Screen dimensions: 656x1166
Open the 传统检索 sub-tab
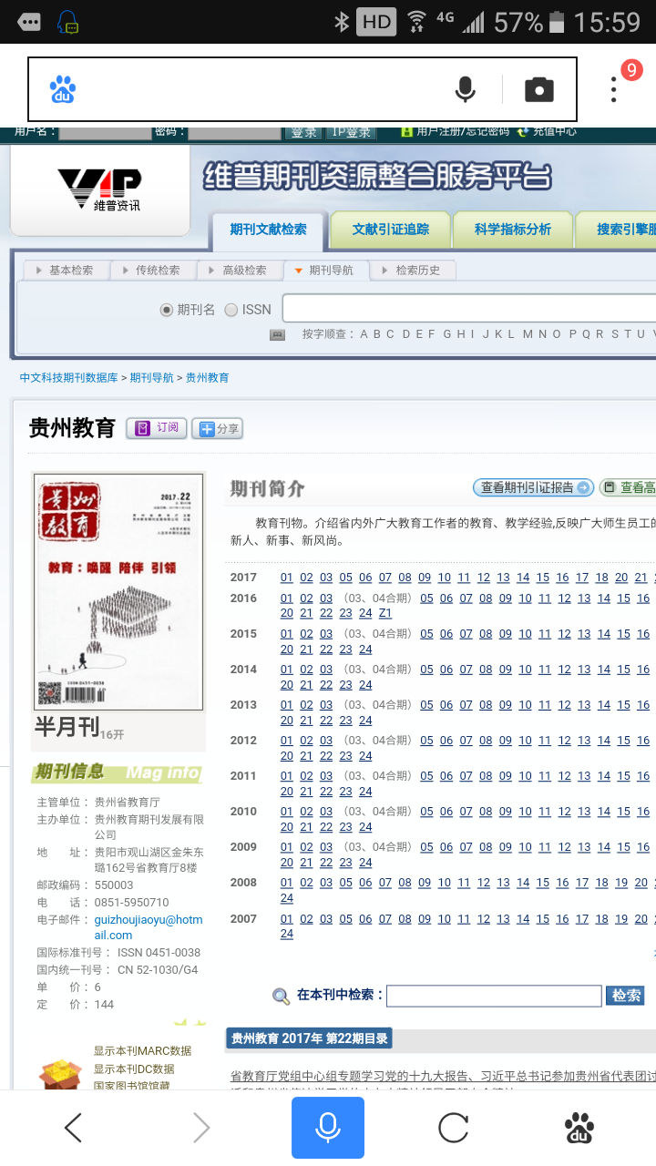(153, 271)
